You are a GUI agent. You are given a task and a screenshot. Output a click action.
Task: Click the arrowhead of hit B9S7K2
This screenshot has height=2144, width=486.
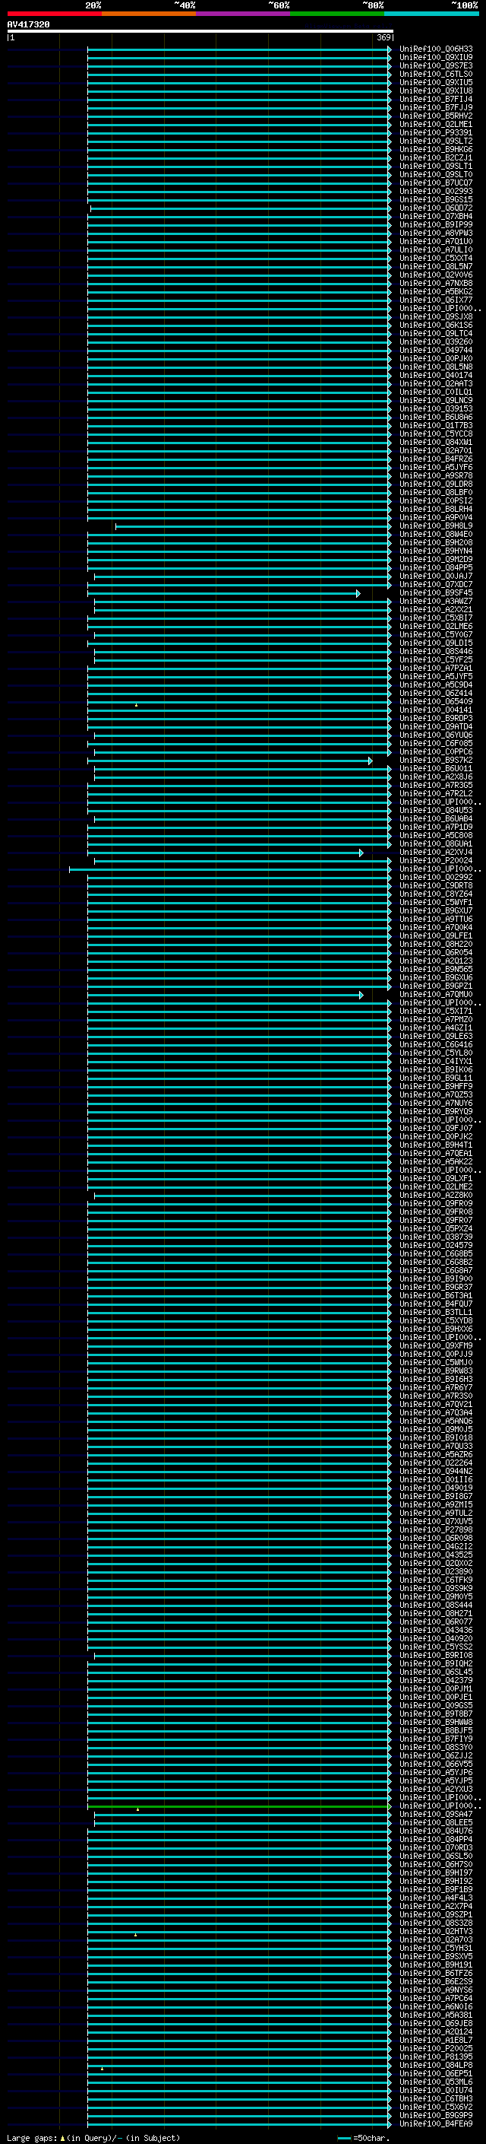[371, 761]
